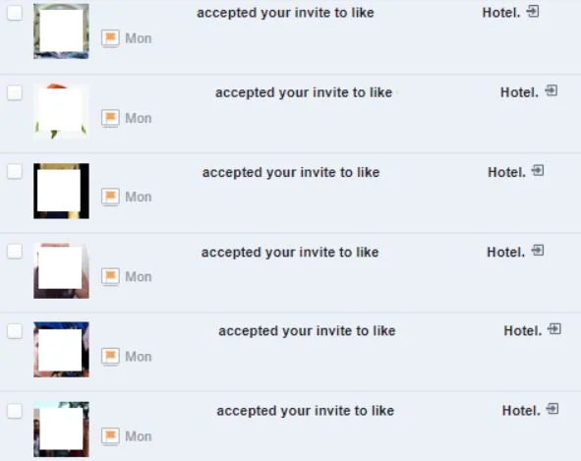Open the arrow icon next to last Hotel
The width and height of the screenshot is (581, 461).
click(552, 409)
